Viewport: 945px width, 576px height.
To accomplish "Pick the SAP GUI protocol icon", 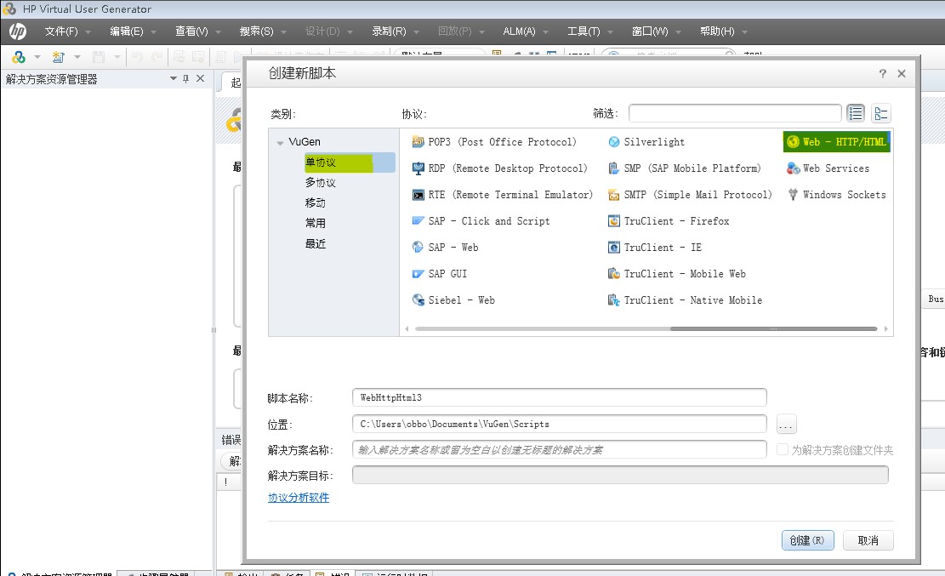I will [418, 274].
